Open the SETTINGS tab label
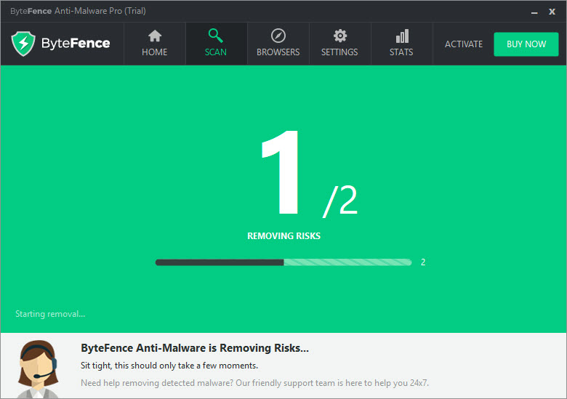Screen dimensions: 567x399 339,52
